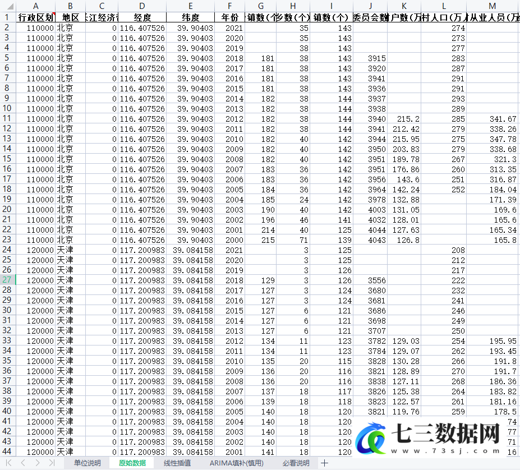Image resolution: width=520 pixels, height=470 pixels.
Task: Add a new sheet with plus icon
Action: point(324,463)
